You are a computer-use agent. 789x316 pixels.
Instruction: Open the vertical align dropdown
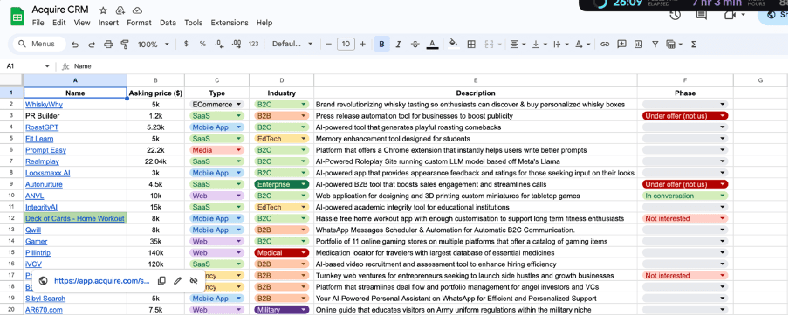(x=539, y=45)
